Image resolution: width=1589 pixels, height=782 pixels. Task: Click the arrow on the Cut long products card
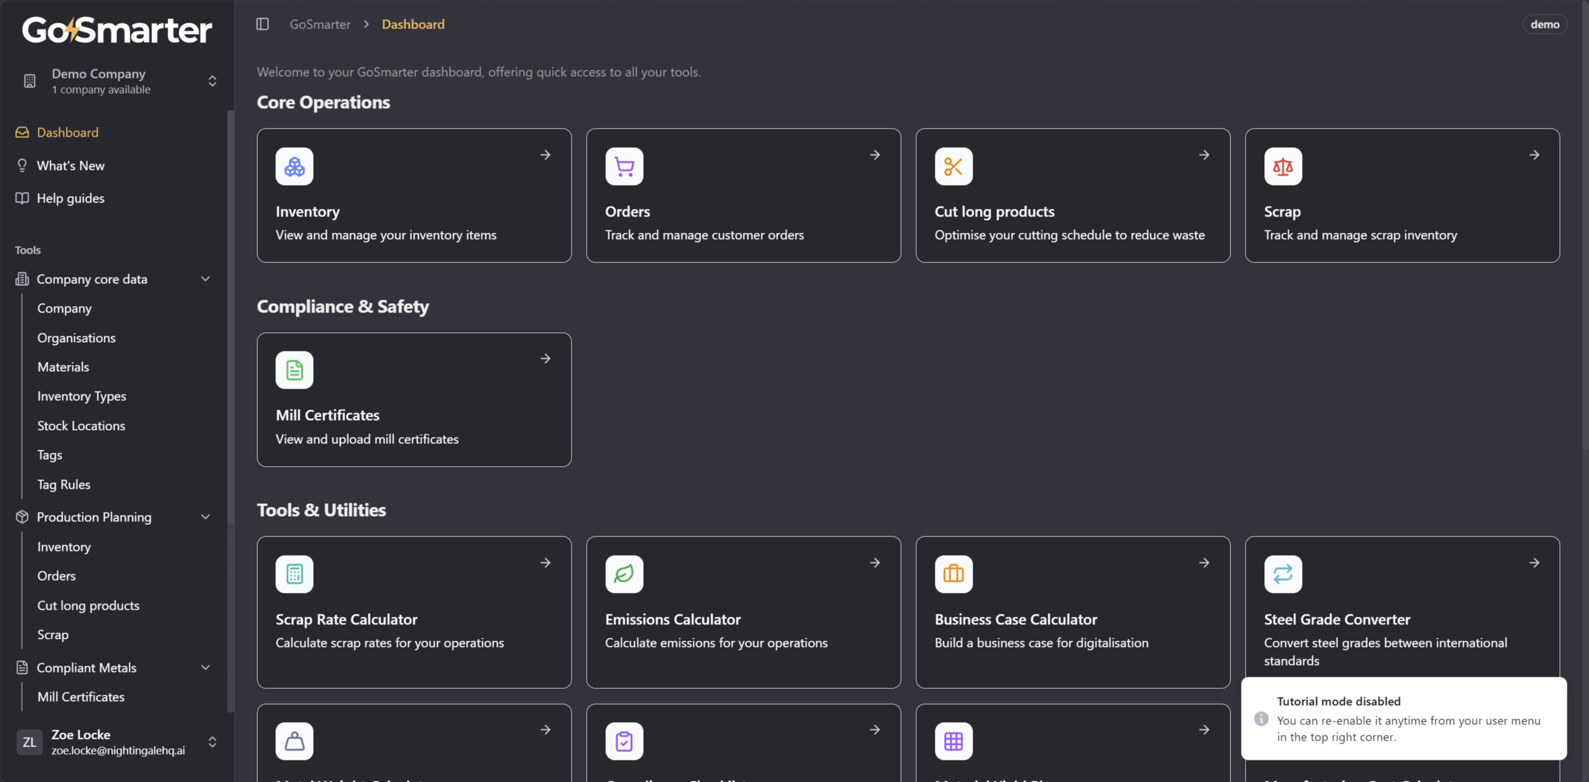[1204, 155]
